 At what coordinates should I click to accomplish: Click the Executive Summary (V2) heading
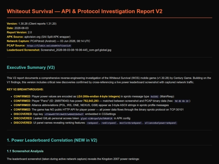coord(31,68)
